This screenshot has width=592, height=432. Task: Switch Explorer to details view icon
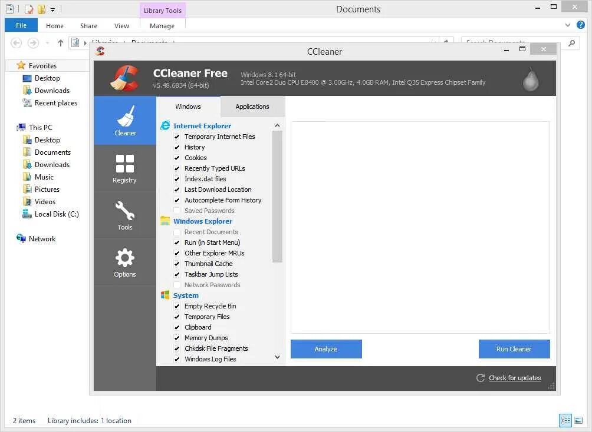point(565,420)
